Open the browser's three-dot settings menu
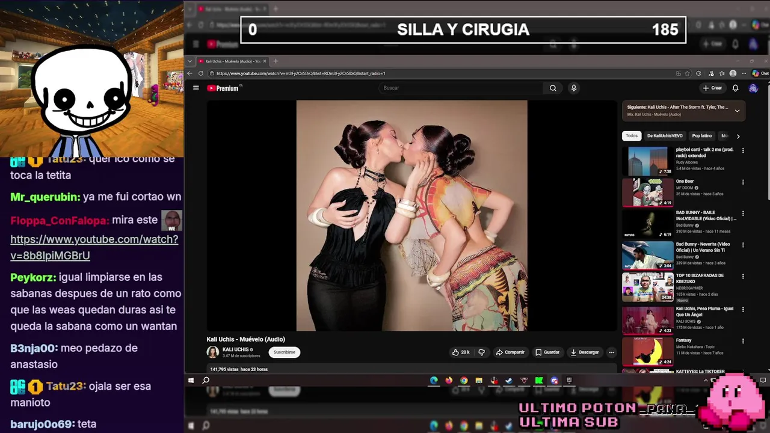This screenshot has height=433, width=770. pos(744,73)
